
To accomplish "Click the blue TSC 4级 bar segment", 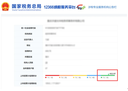I will point(94,75).
